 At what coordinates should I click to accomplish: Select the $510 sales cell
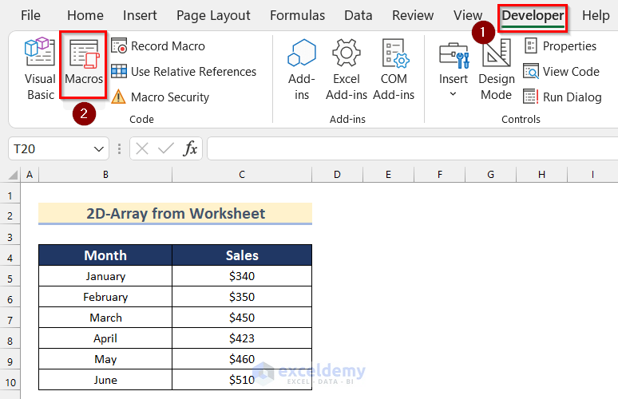pos(242,380)
